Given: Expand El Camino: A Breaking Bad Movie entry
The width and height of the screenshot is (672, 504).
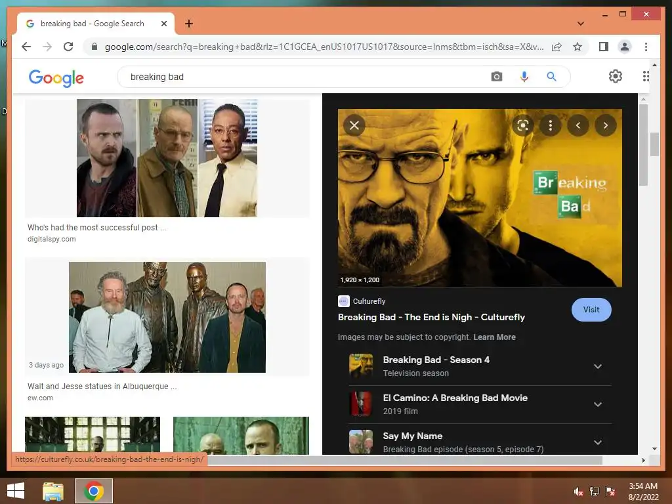Looking at the screenshot, I should click(598, 404).
